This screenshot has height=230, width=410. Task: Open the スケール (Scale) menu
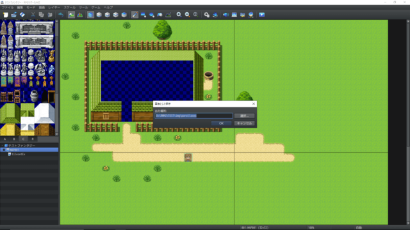[x=70, y=8]
